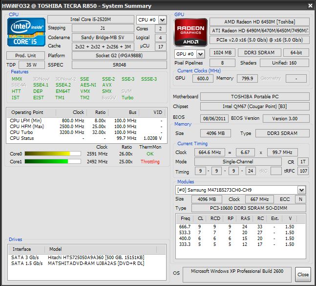Close the System Summary window with X
The height and width of the screenshot is (286, 316).
point(310,6)
